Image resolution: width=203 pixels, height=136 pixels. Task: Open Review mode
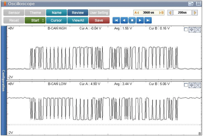click(x=78, y=12)
